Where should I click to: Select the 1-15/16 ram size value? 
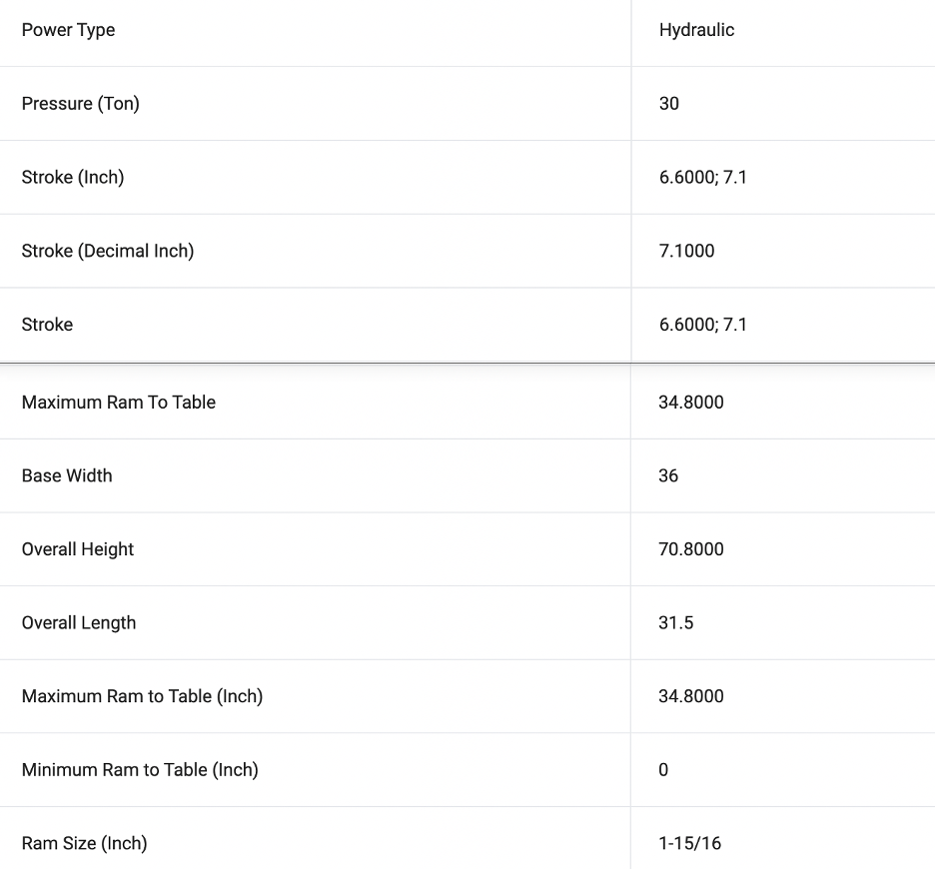689,844
